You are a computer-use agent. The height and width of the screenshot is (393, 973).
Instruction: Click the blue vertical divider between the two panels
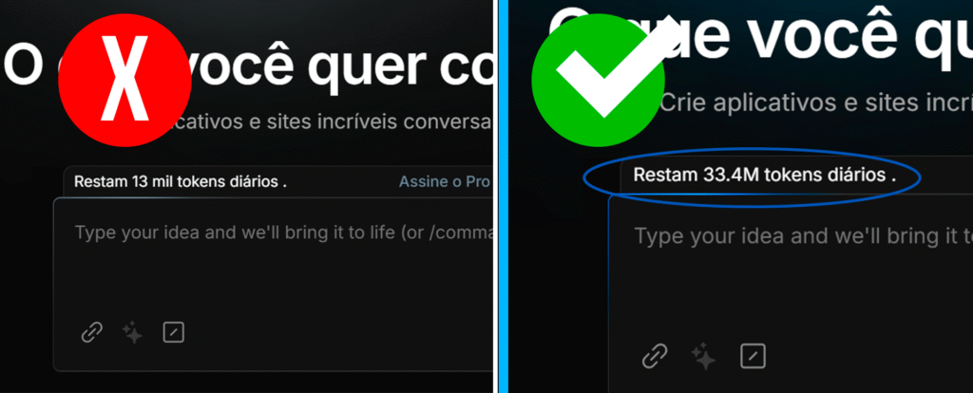504,196
